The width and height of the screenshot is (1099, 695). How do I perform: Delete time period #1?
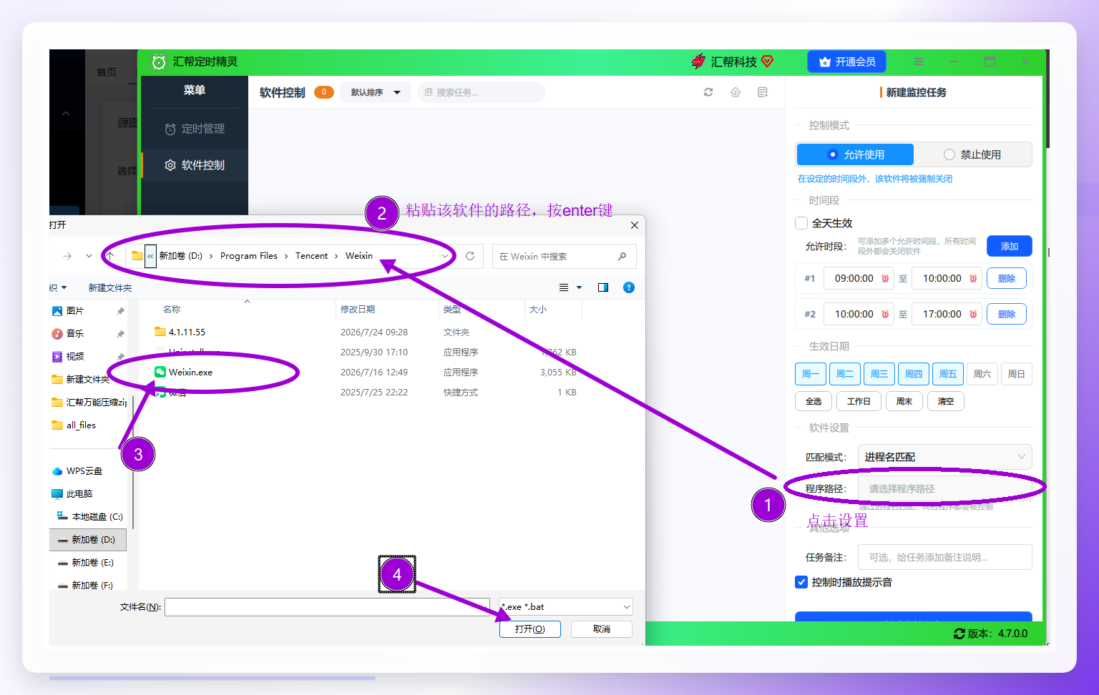[x=1007, y=278]
